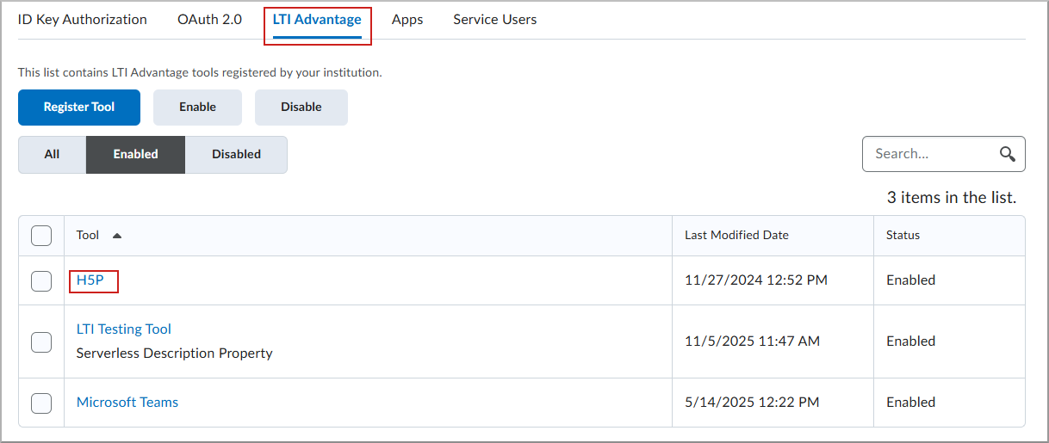Tick the select-all checkbox in header
The height and width of the screenshot is (443, 1049).
click(x=41, y=236)
